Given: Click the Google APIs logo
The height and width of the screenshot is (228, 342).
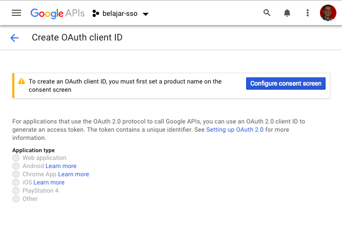Looking at the screenshot, I should [57, 13].
